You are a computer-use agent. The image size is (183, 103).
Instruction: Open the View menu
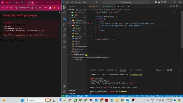pyautogui.click(x=85, y=2)
